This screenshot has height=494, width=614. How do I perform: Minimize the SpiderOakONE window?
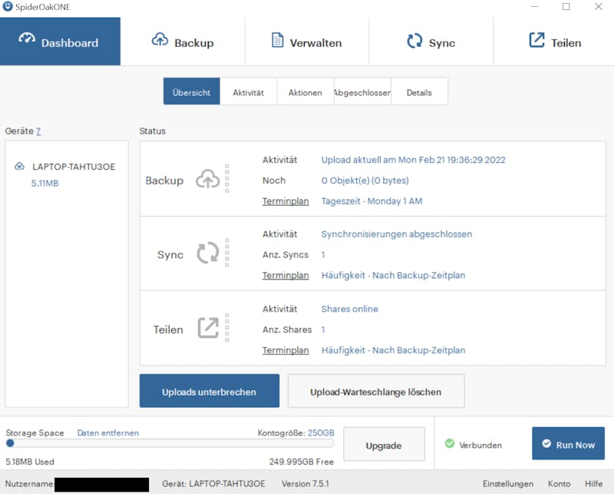(x=534, y=7)
